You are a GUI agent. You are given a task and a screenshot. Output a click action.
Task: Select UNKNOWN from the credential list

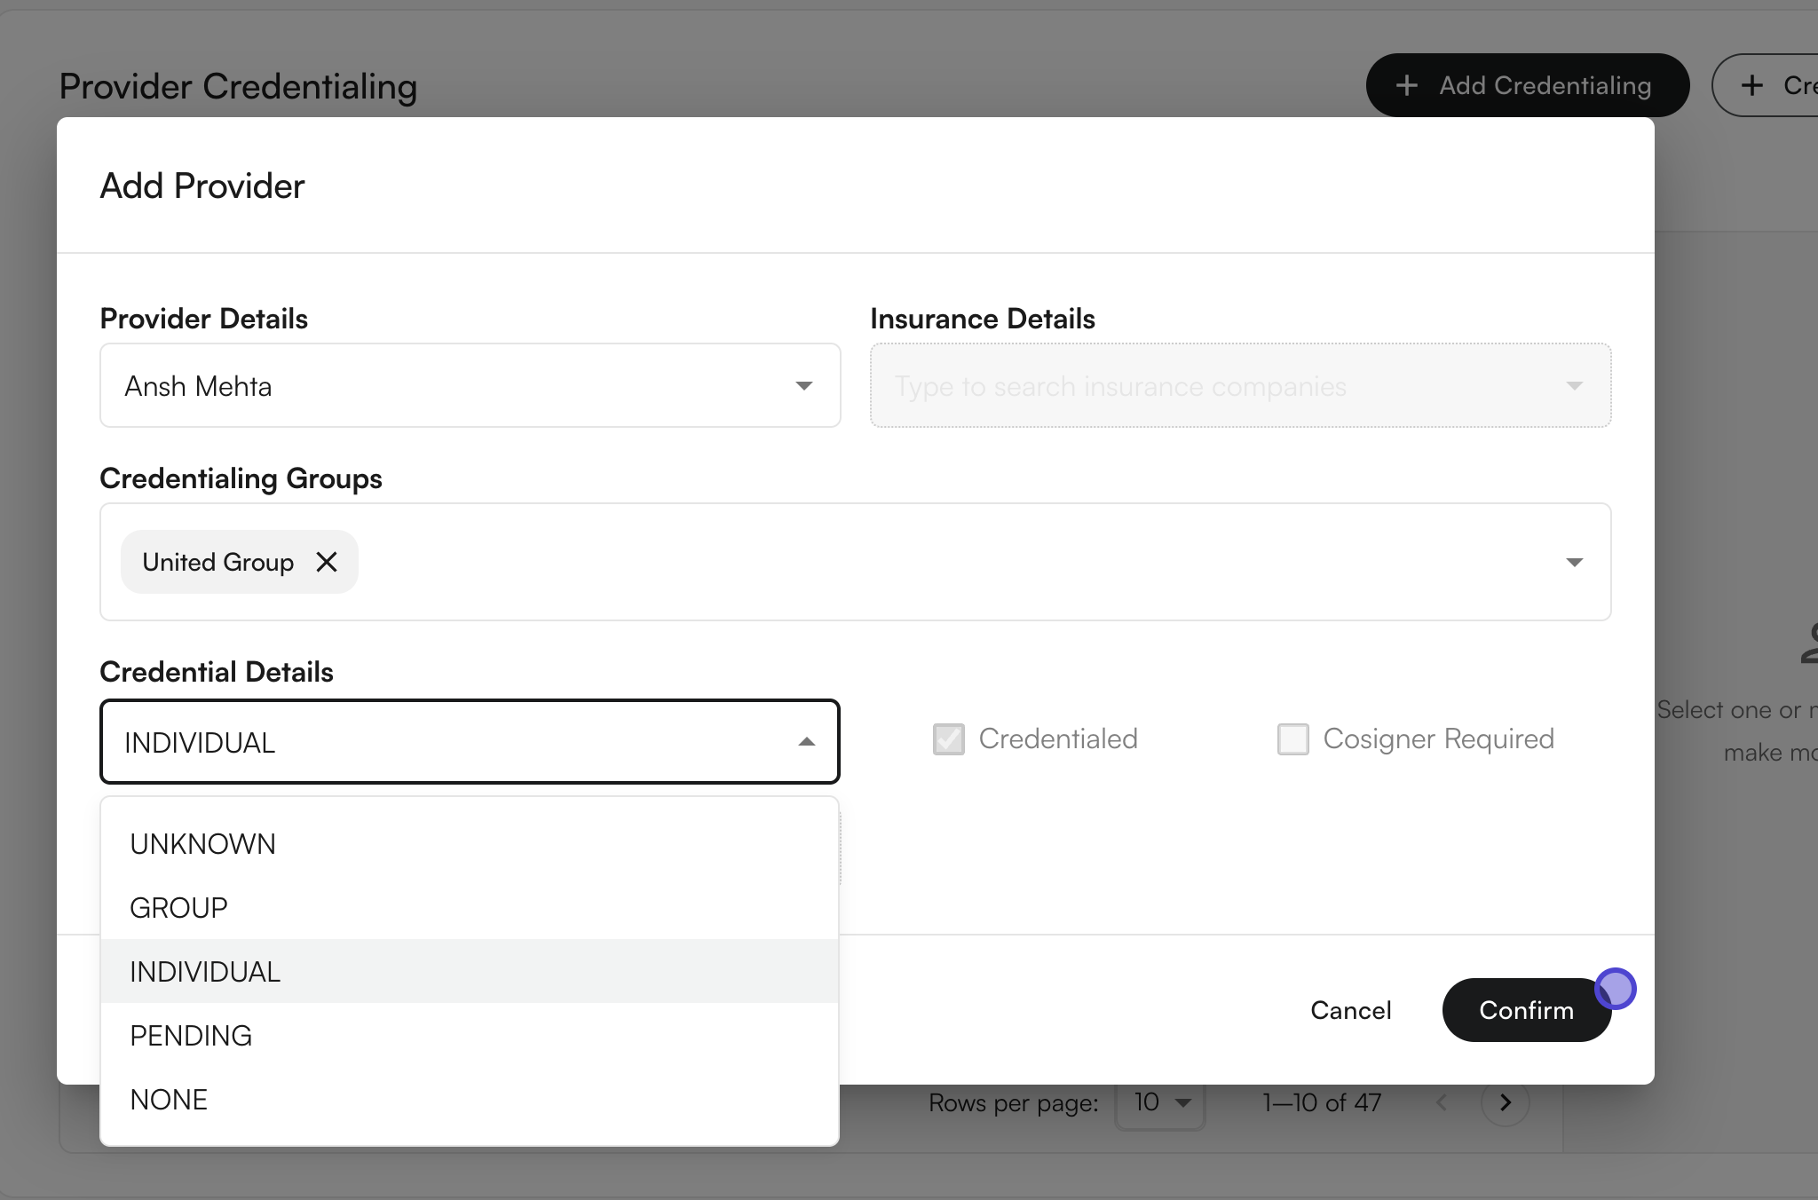click(x=470, y=844)
